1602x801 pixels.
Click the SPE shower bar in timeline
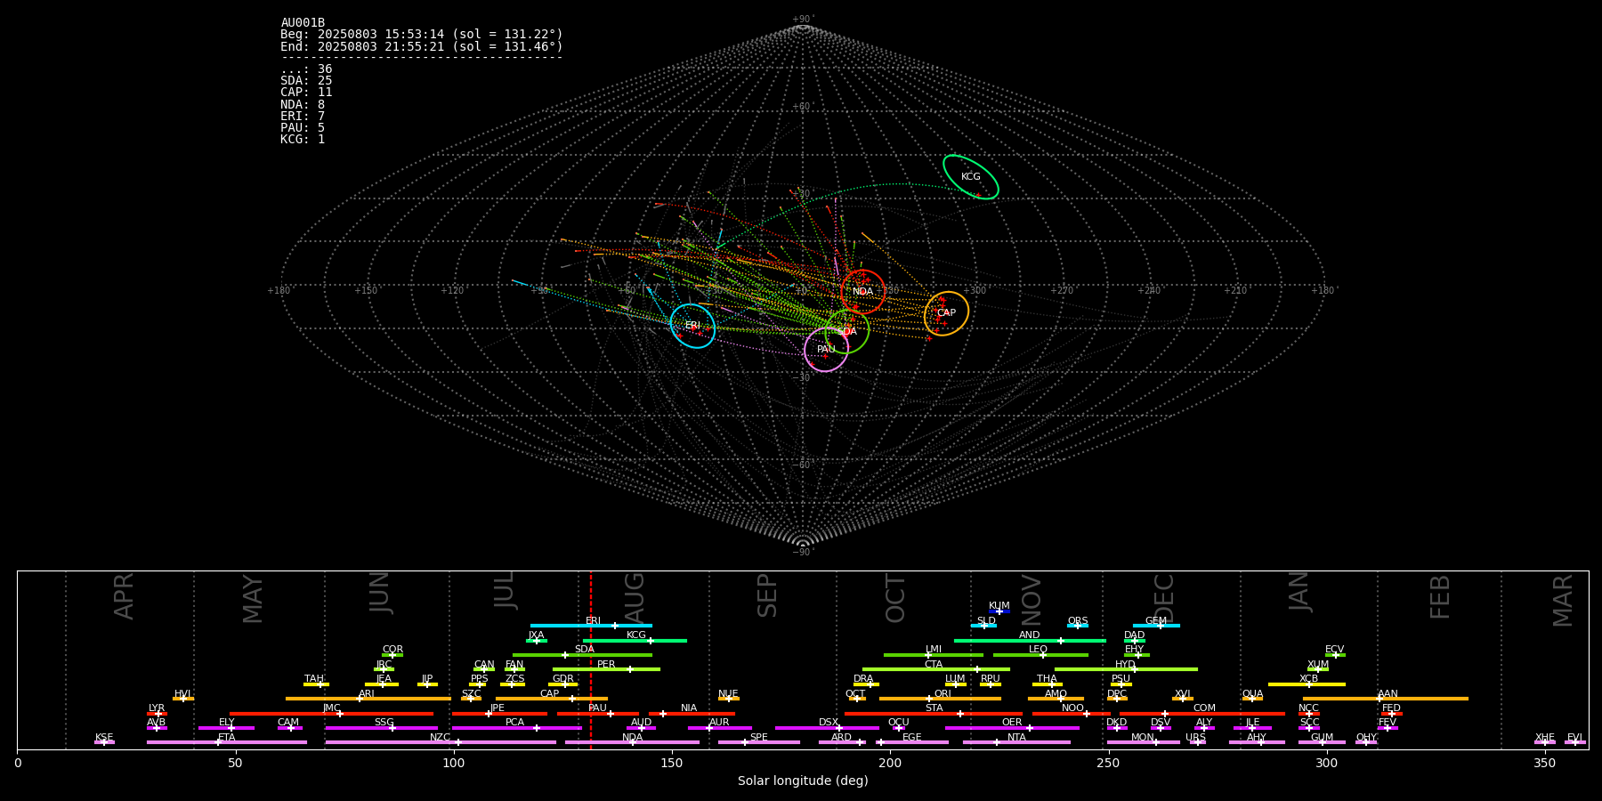[x=759, y=742]
